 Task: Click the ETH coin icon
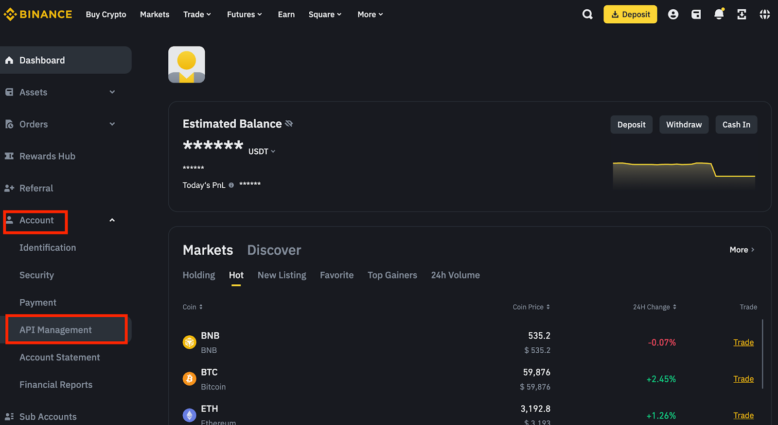[x=189, y=415]
